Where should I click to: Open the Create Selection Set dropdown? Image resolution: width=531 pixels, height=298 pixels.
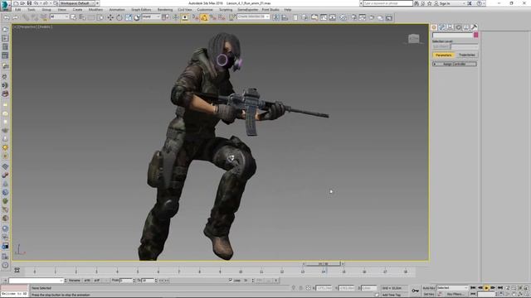(x=253, y=17)
